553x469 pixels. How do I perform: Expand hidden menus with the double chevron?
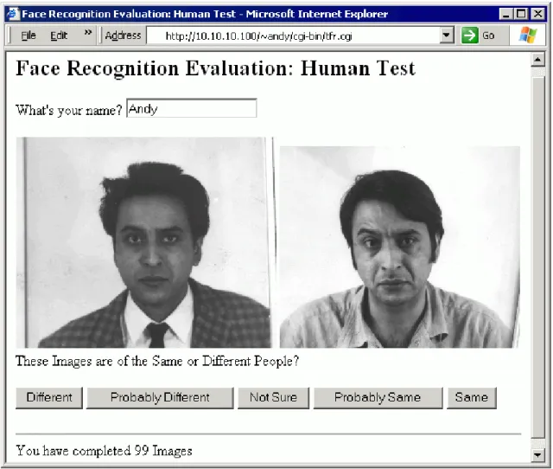[88, 33]
